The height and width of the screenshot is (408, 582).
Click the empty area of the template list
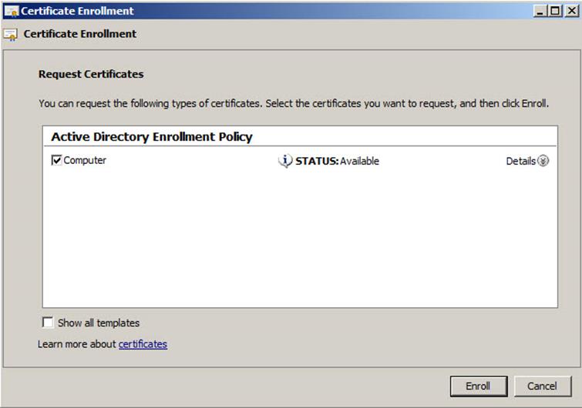(x=299, y=239)
